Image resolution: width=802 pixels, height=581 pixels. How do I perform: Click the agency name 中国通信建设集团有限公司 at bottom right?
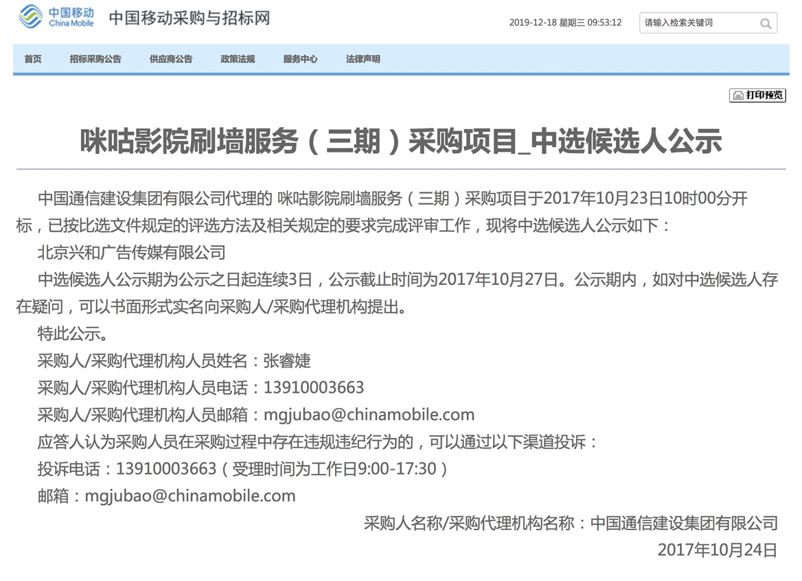(x=685, y=523)
